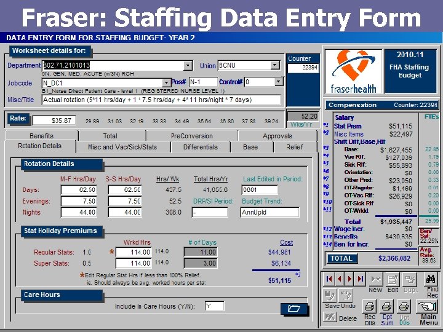Click the 52.20 Wks/Yr field
Viewport: 443px width, 332px height.
pos(303,116)
